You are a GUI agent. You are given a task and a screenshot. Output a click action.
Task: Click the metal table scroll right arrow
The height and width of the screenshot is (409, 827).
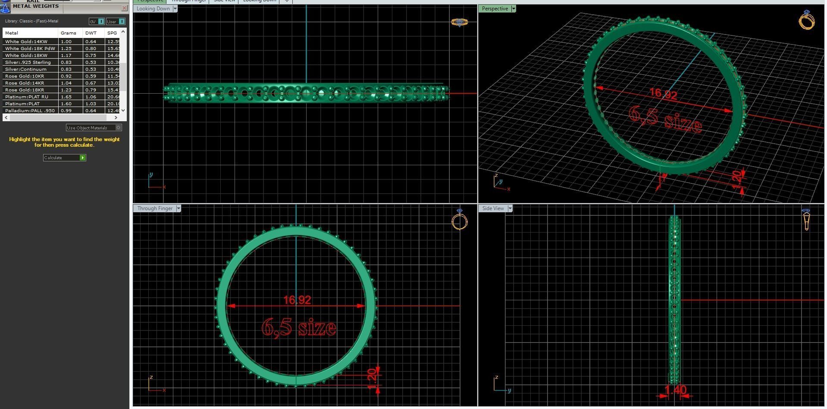pyautogui.click(x=116, y=117)
